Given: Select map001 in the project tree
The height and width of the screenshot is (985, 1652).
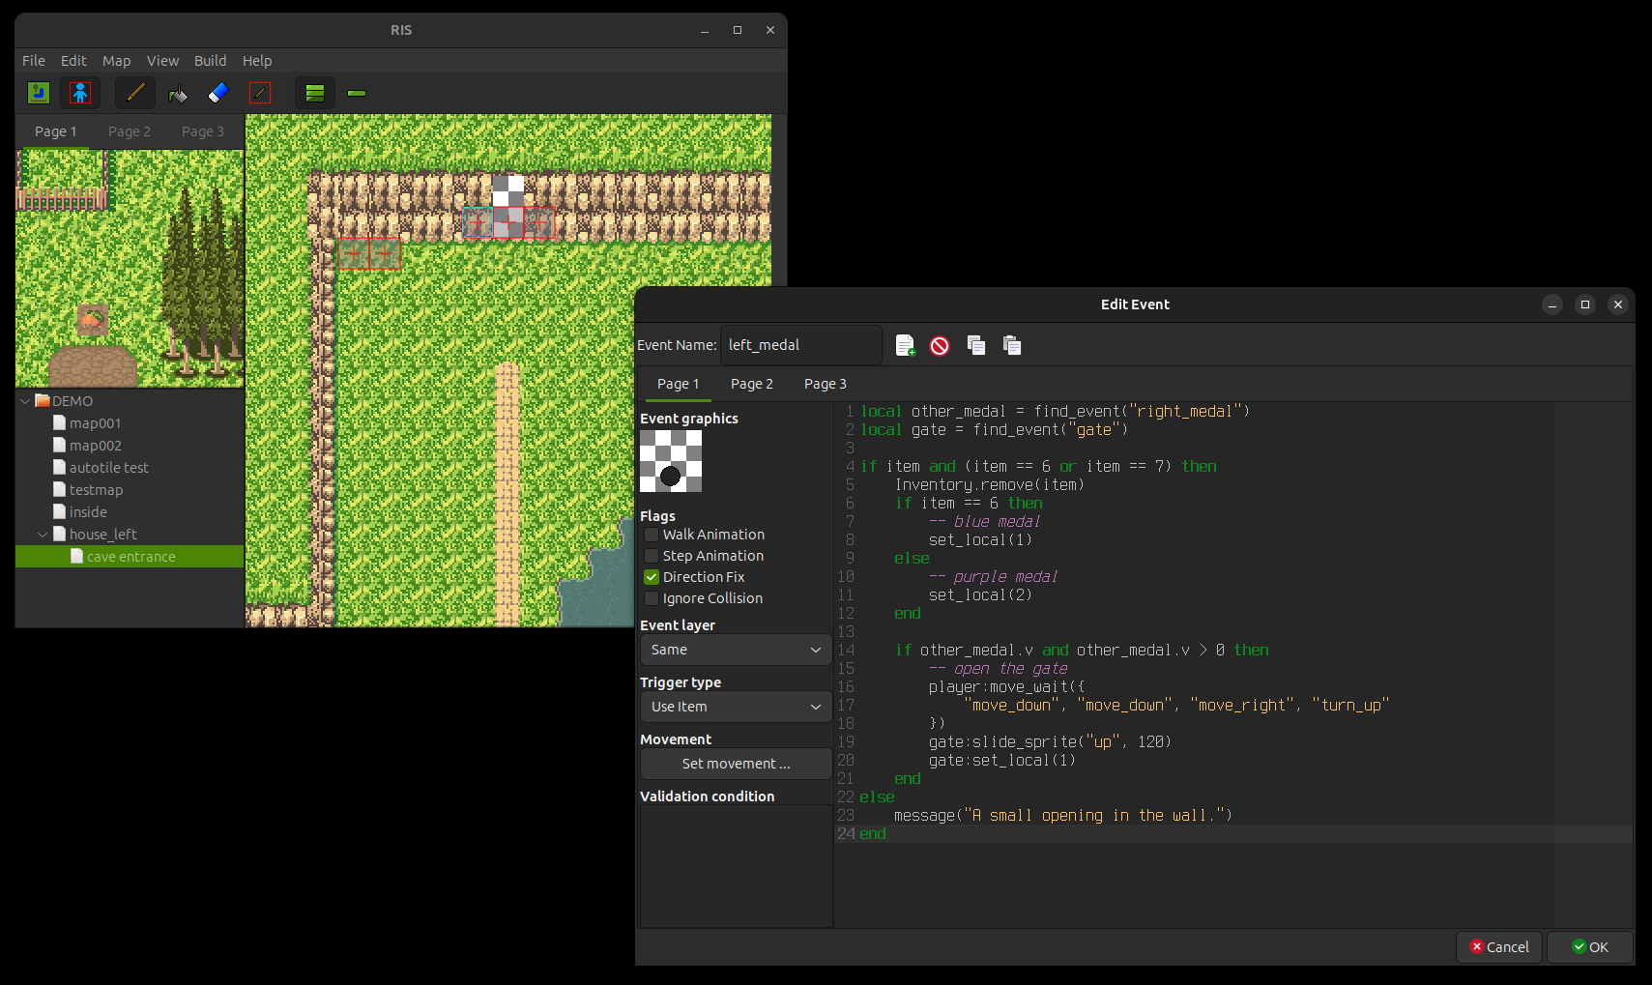Looking at the screenshot, I should [x=95, y=423].
